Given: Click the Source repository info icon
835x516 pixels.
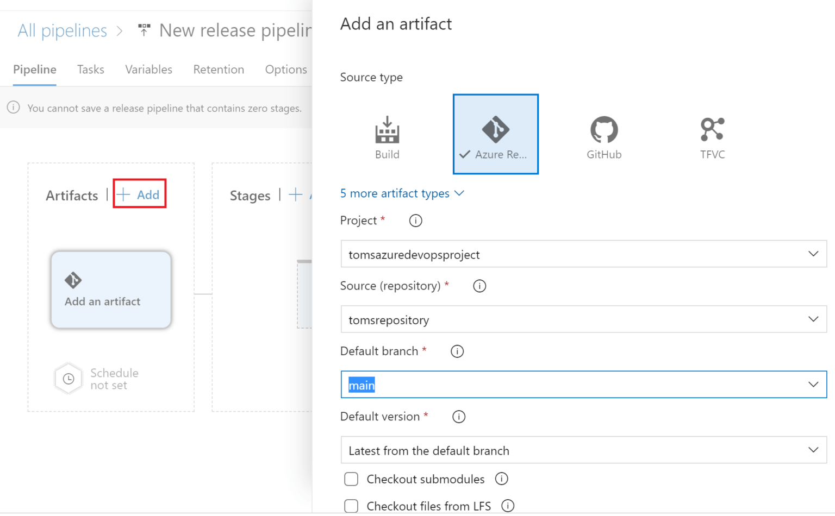Looking at the screenshot, I should [x=479, y=286].
